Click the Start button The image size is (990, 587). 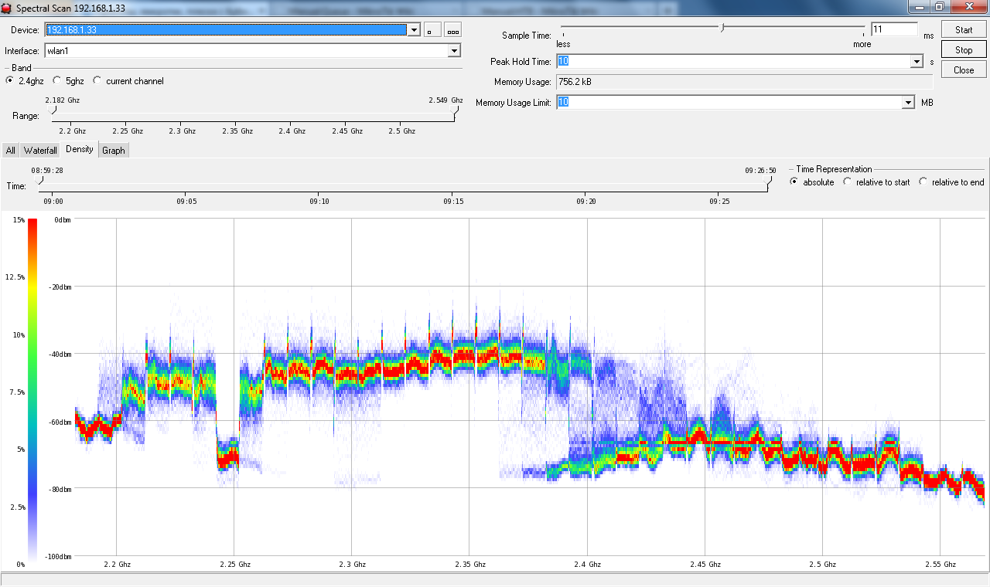(x=964, y=30)
